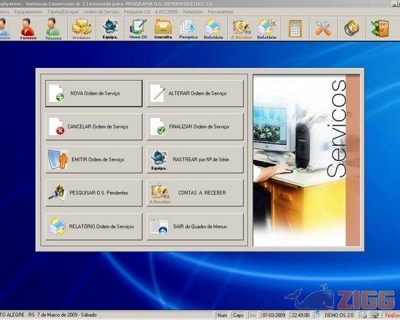Screen dimensions: 400x320
Task: Open the Tabela/Estoque menu
Action: 63,12
